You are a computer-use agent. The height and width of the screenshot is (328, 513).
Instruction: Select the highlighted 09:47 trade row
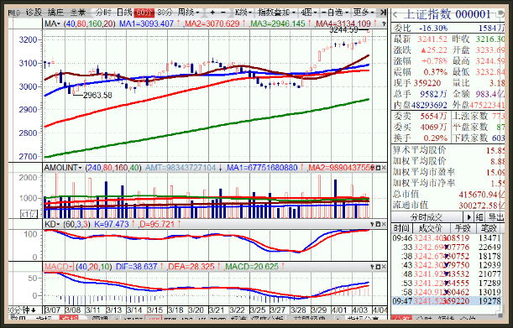[x=447, y=301]
